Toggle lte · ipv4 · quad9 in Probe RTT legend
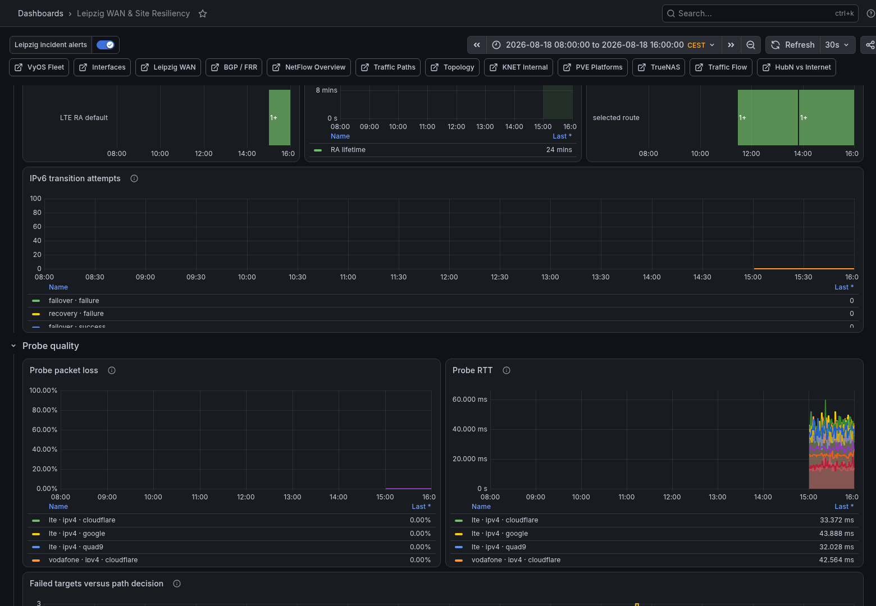Viewport: 876px width, 606px height. [499, 547]
